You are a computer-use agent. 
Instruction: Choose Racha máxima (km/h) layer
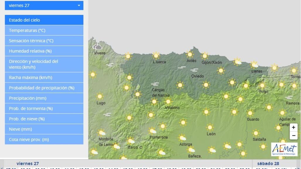(44, 77)
